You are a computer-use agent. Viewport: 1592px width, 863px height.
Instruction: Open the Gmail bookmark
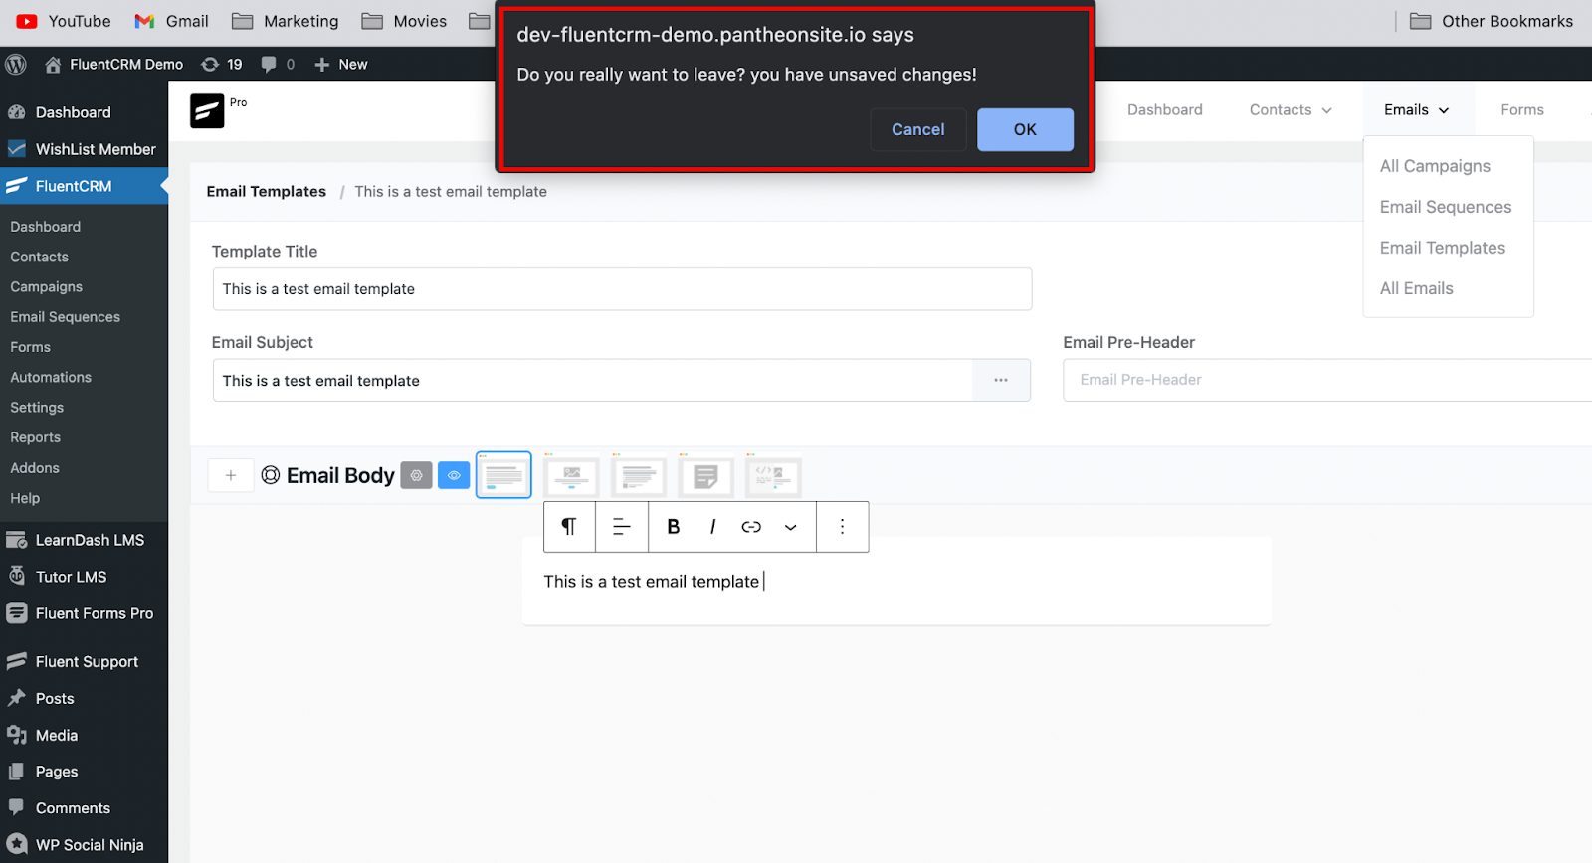pos(171,21)
